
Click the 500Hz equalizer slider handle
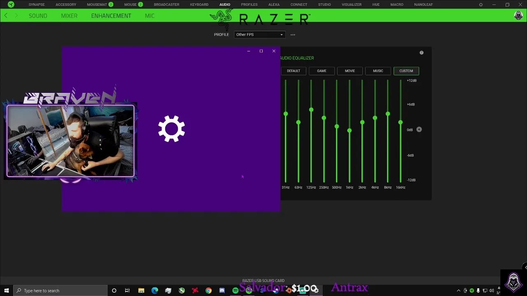click(337, 126)
